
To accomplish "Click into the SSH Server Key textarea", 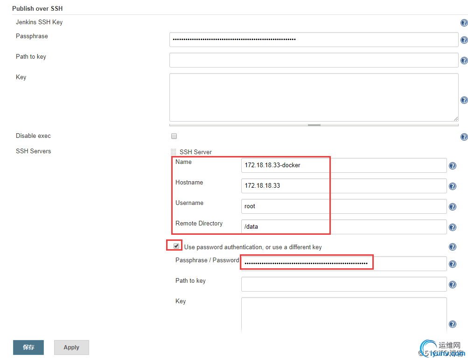I will (x=344, y=315).
